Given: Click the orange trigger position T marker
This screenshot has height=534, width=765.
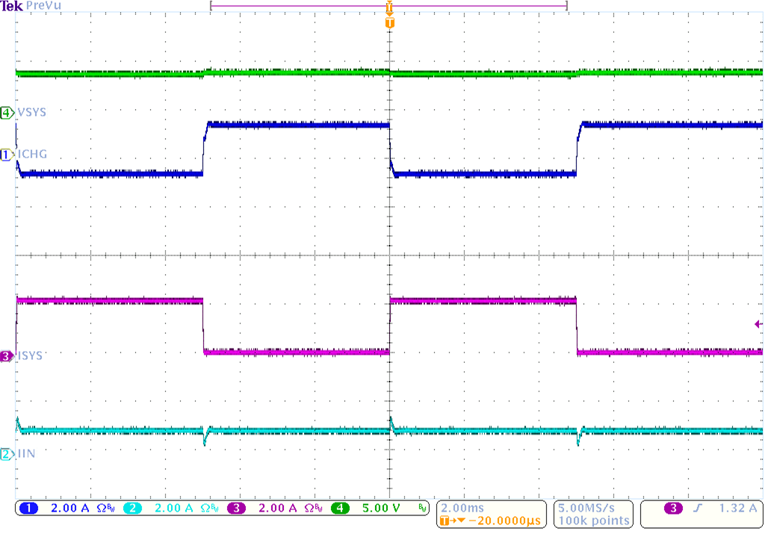Looking at the screenshot, I should [388, 22].
